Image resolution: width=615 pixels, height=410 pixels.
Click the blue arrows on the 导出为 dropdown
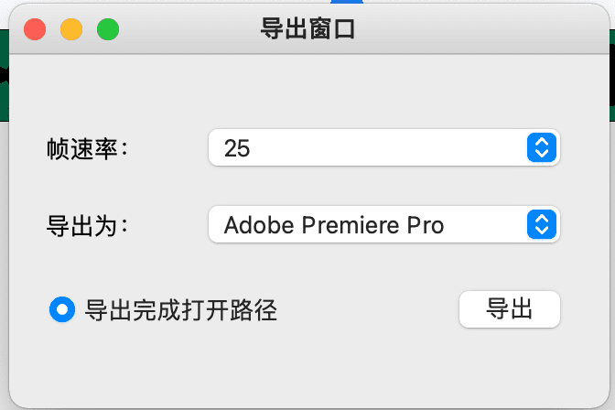(542, 224)
